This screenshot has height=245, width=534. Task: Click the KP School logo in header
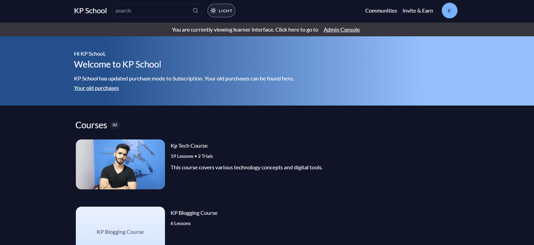tap(90, 11)
